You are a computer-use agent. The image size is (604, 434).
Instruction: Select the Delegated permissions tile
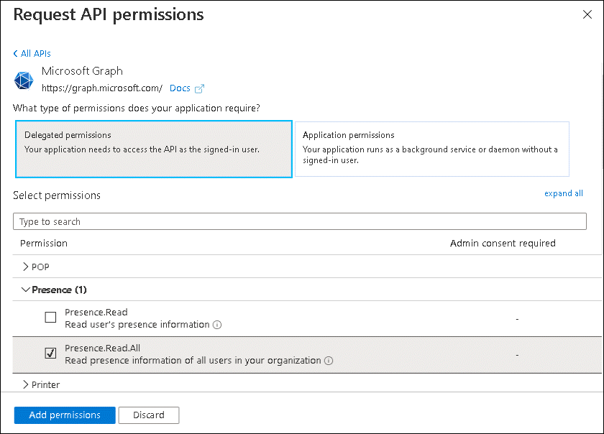(x=153, y=149)
